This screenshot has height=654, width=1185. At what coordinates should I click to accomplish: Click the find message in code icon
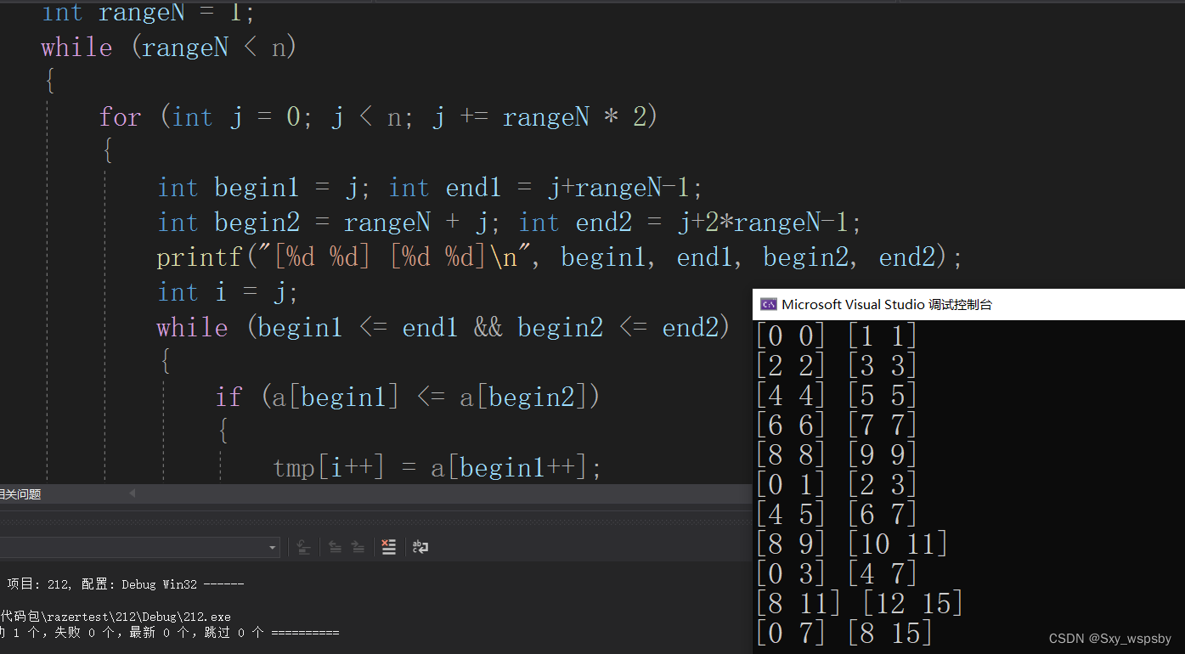tap(303, 547)
